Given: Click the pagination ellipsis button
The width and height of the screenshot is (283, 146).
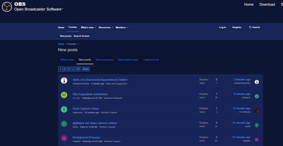Looking at the screenshot, I should click(73, 69).
